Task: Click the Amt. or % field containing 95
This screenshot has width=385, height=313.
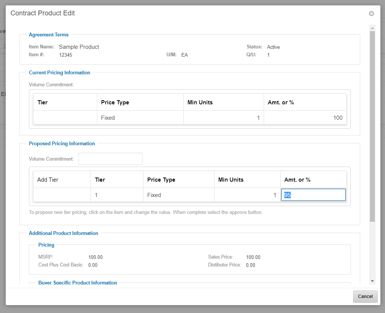Action: click(x=313, y=195)
